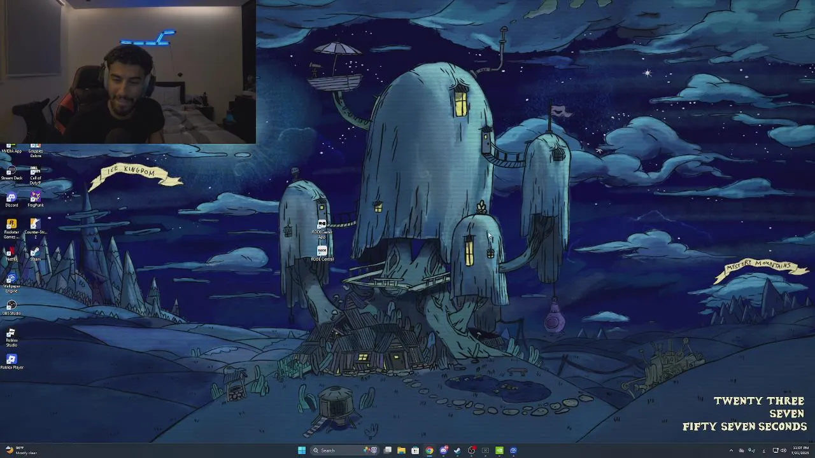Open the volume speaker icon in system tray
The height and width of the screenshot is (458, 815).
[783, 450]
